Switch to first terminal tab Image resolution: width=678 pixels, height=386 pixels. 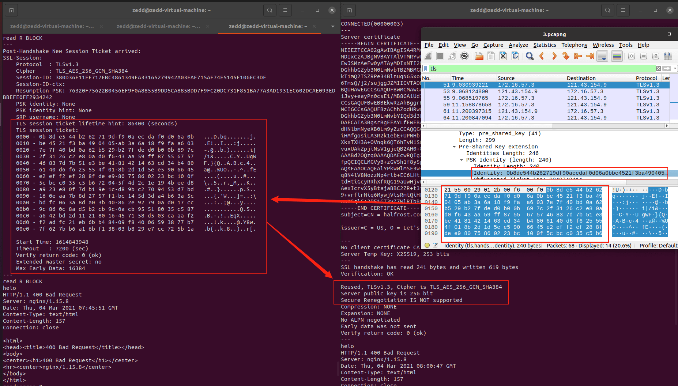[x=52, y=26]
